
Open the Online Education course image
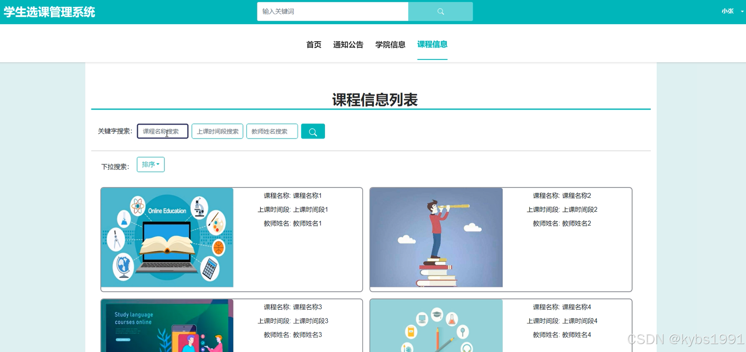[167, 238]
